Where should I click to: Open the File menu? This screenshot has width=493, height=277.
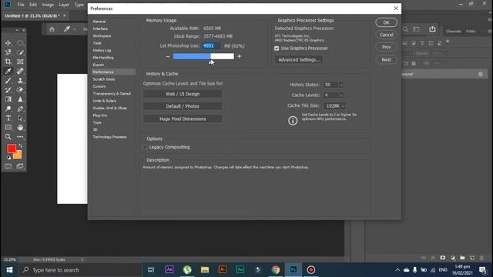coord(21,5)
